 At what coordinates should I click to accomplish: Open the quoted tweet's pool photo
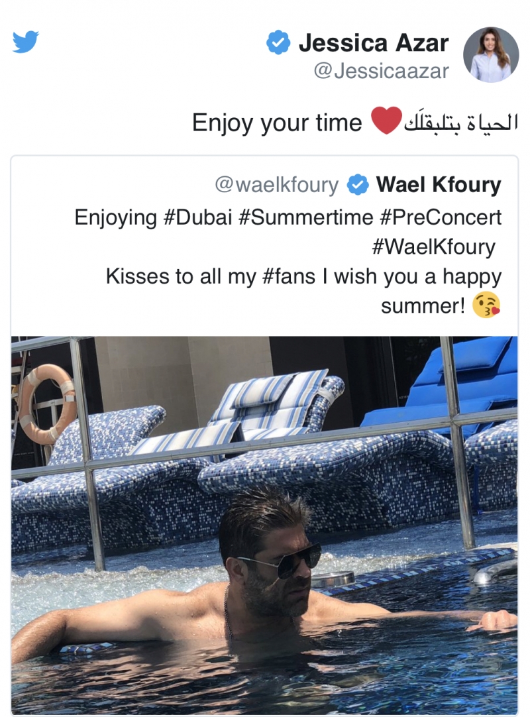pyautogui.click(x=264, y=526)
